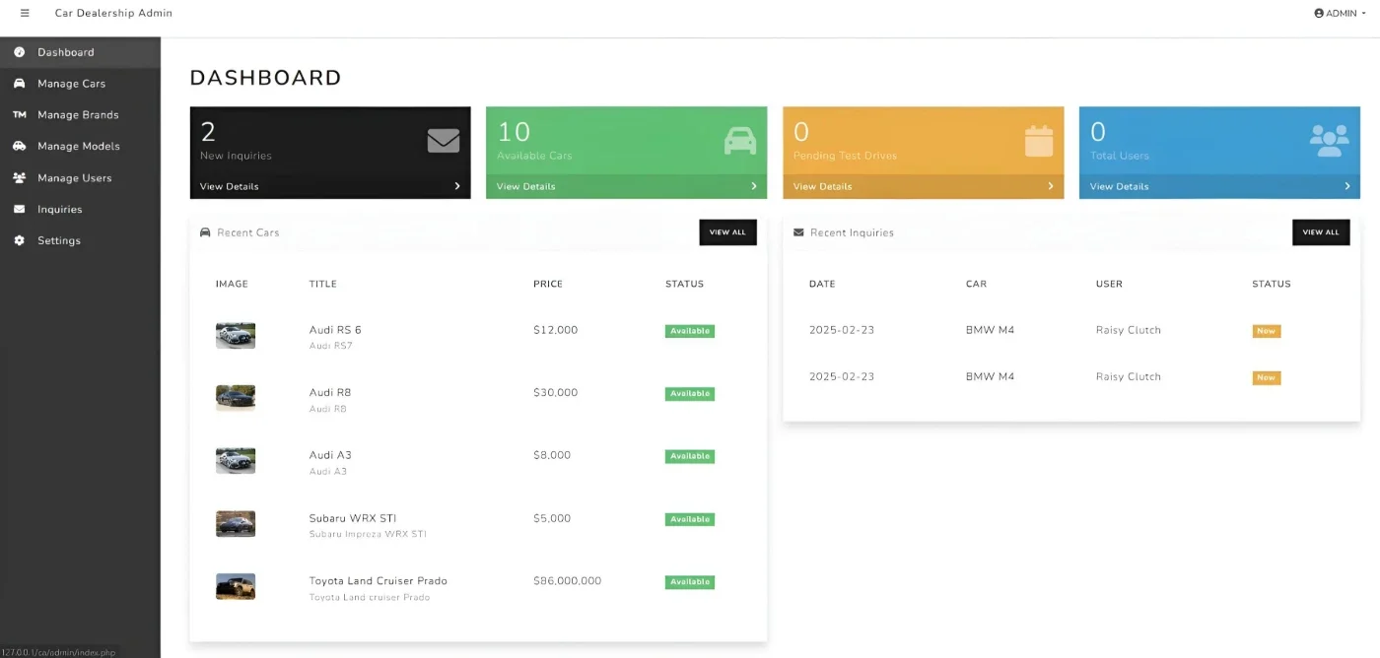Click View All button in Recent Inquiries
Screen dimensions: 1380x658
(x=1321, y=232)
